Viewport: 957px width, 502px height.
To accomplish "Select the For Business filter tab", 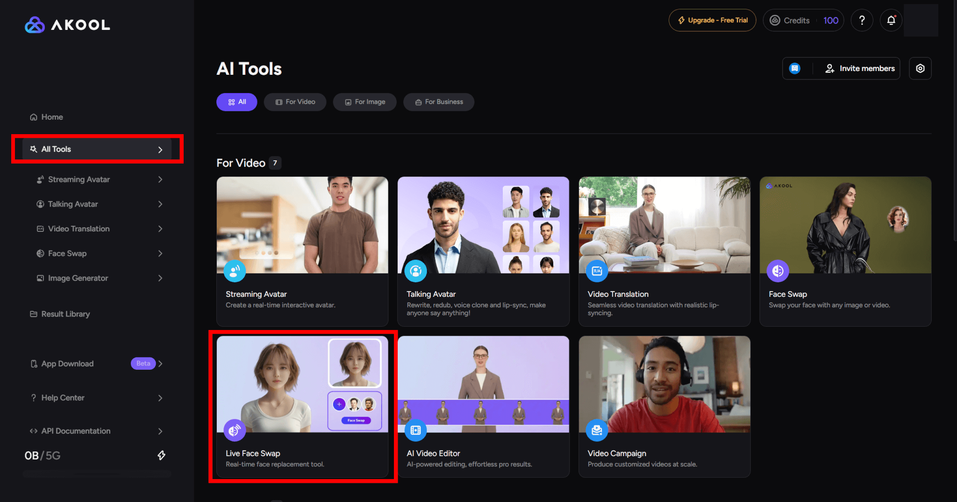I will pos(439,102).
